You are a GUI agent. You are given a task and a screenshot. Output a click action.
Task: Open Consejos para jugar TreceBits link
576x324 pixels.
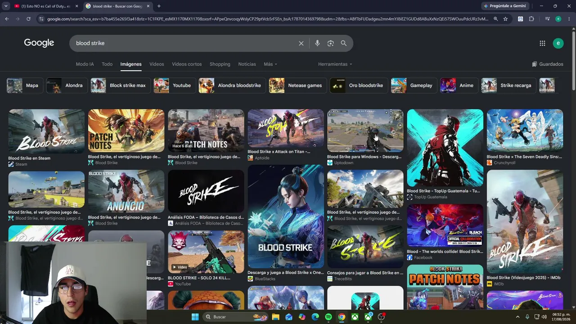(x=365, y=273)
